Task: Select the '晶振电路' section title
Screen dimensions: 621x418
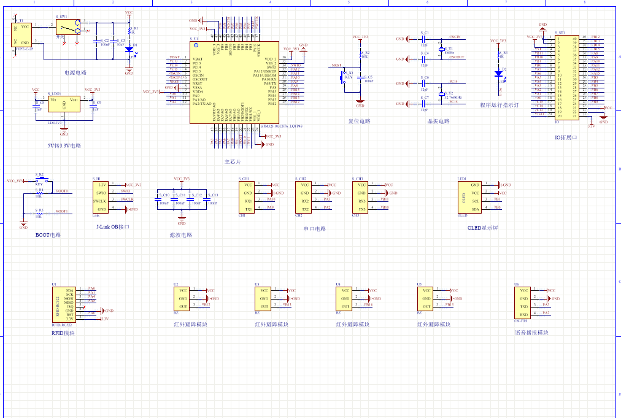Action: coord(438,122)
